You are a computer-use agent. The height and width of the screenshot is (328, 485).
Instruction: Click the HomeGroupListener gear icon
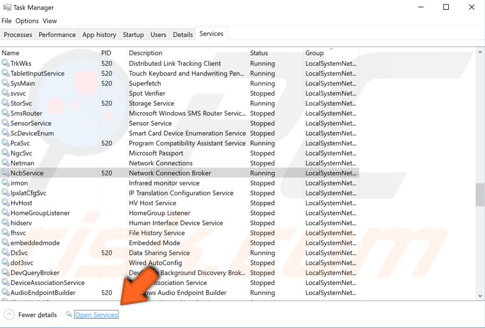click(6, 213)
